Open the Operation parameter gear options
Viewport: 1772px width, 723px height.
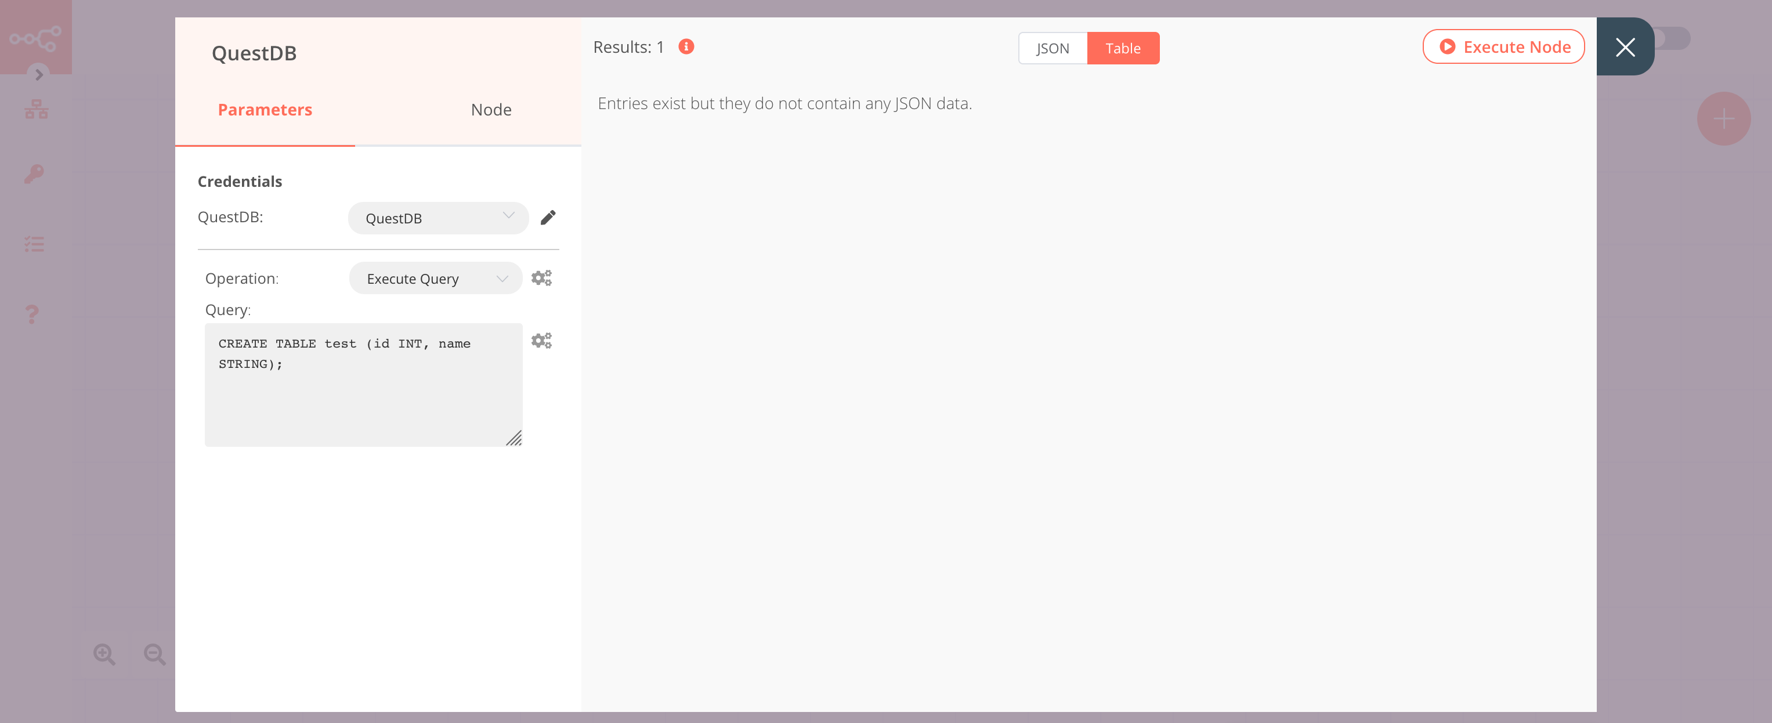[x=541, y=277]
